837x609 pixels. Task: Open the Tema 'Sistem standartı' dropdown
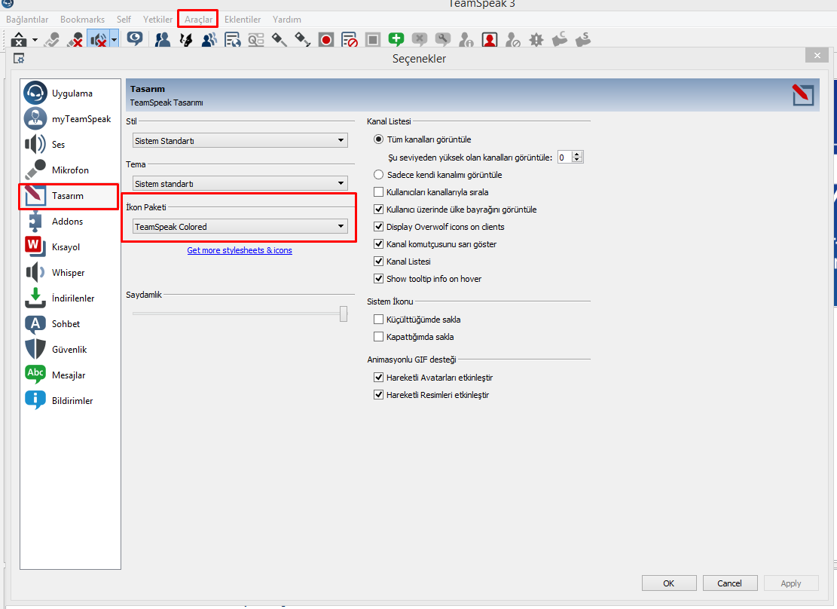240,183
